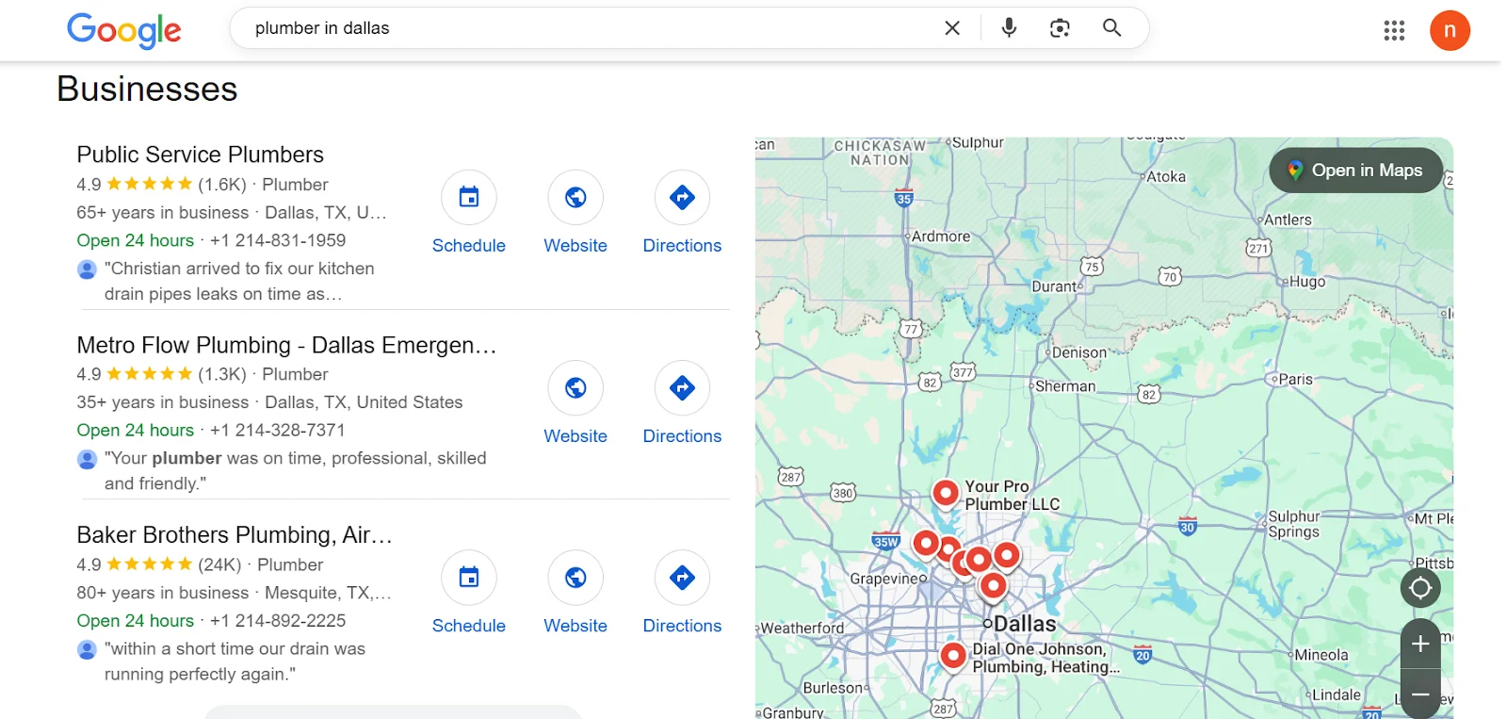Viewport: 1507px width, 719px height.
Task: Visit Public Service Plumbers website
Action: [575, 213]
